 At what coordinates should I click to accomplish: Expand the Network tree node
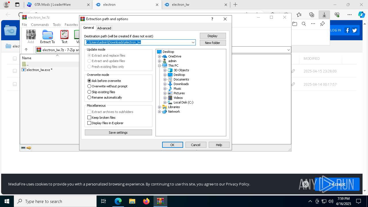pyautogui.click(x=160, y=112)
